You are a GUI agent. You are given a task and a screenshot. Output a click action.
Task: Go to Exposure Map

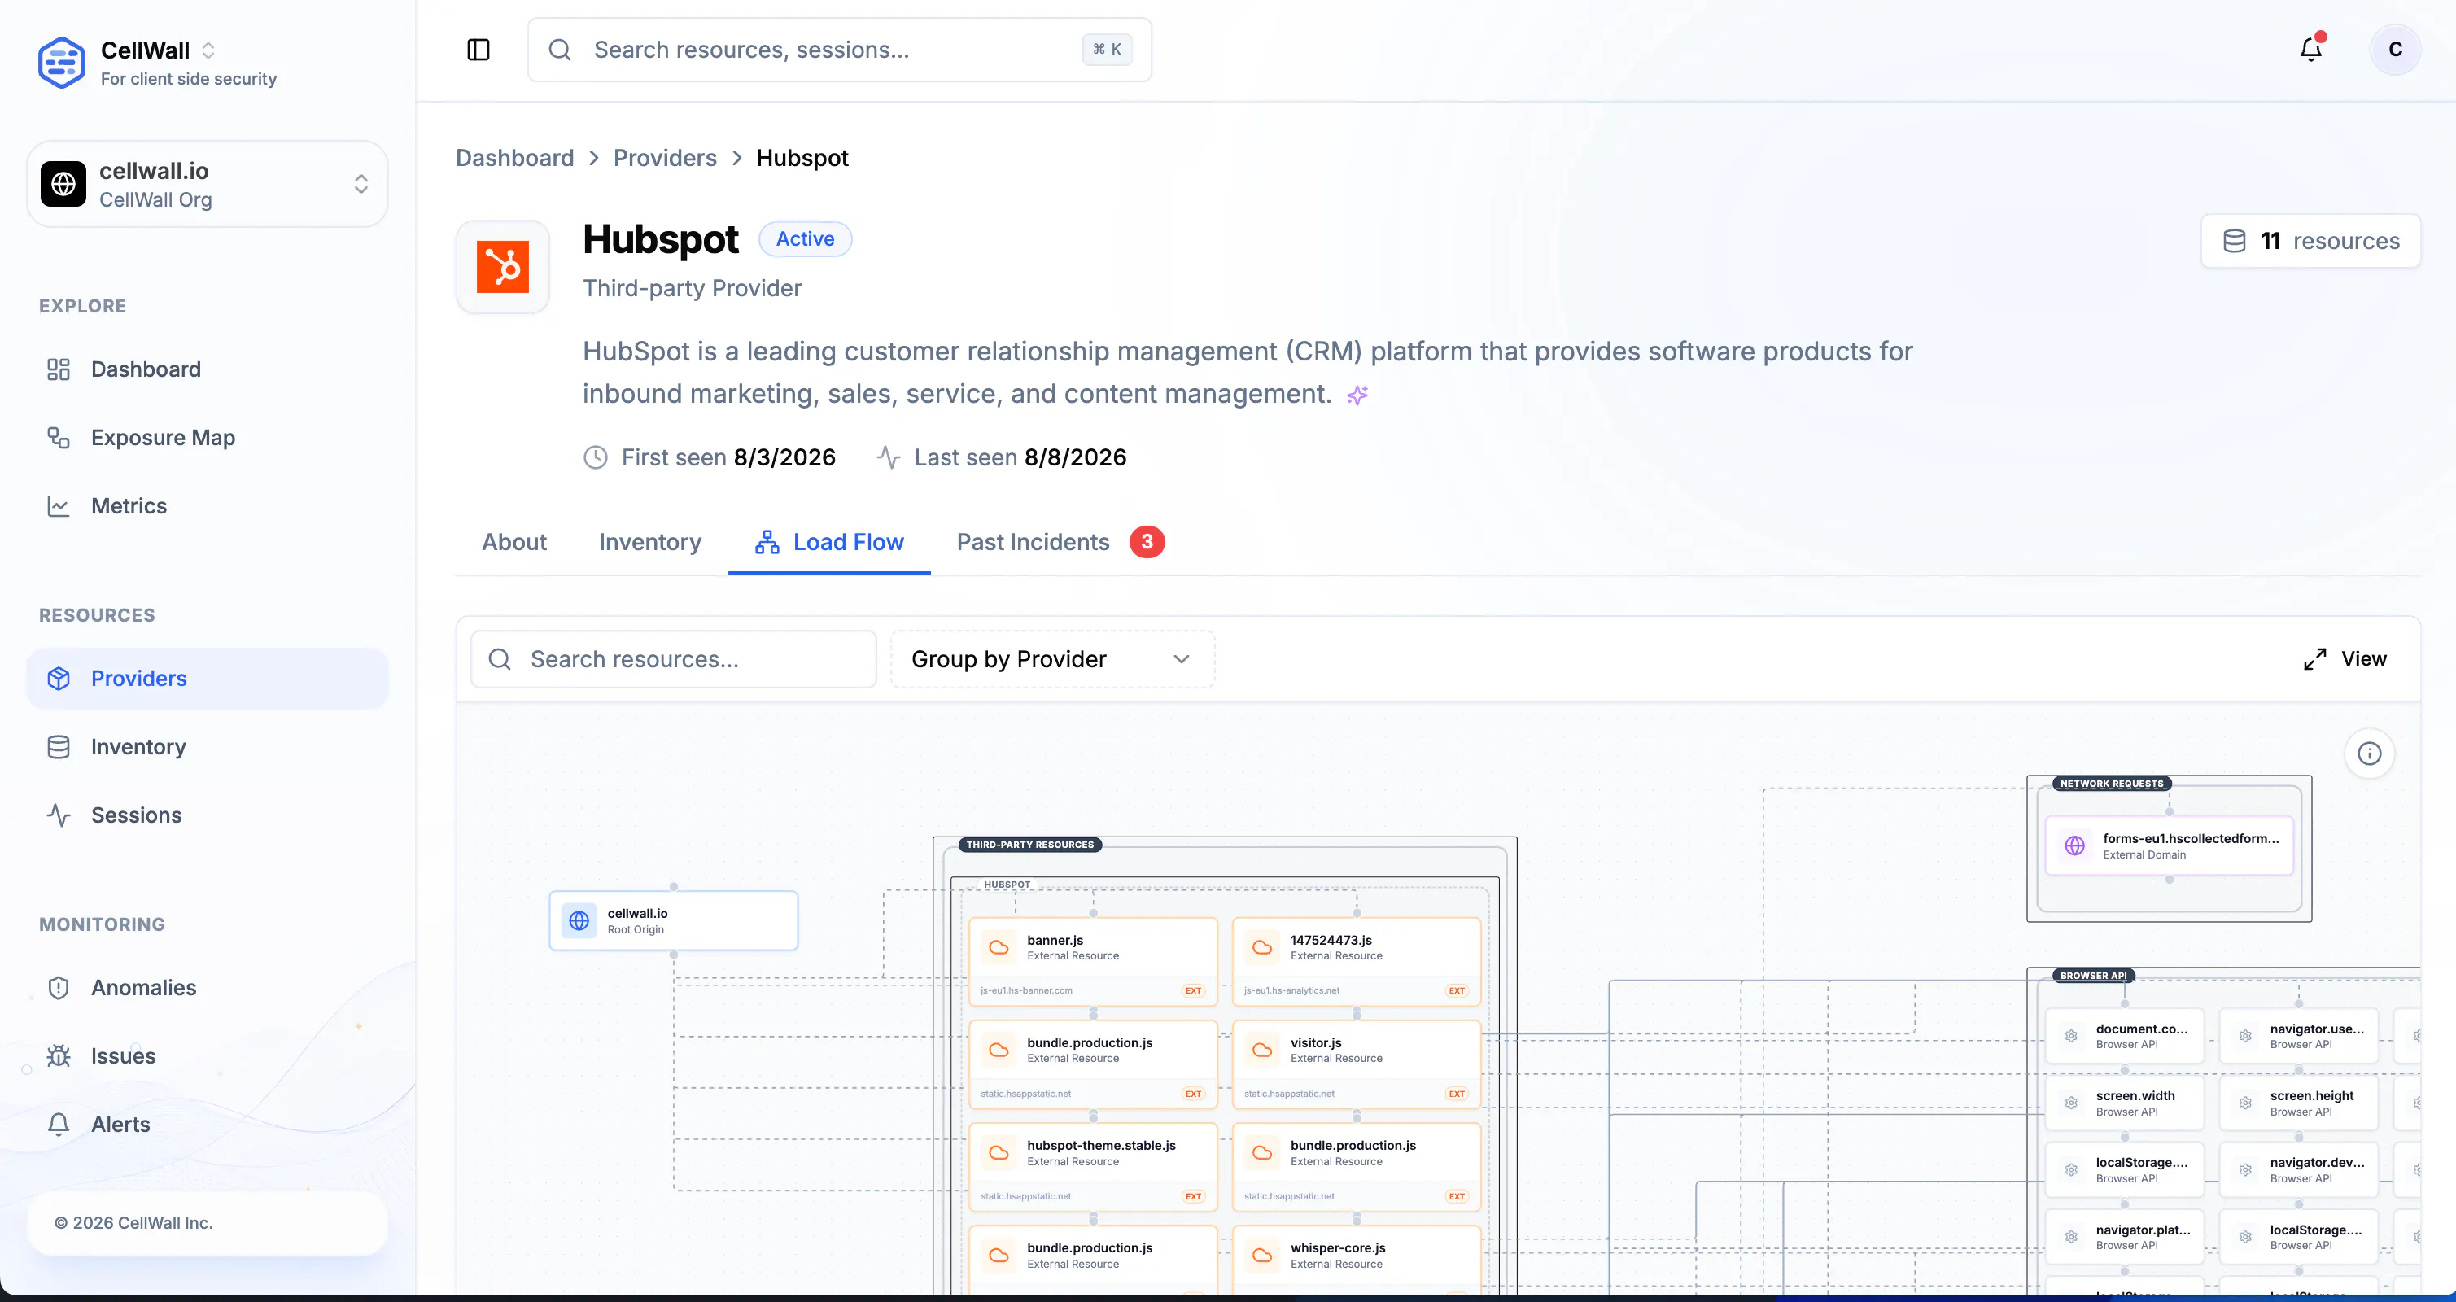[208, 439]
